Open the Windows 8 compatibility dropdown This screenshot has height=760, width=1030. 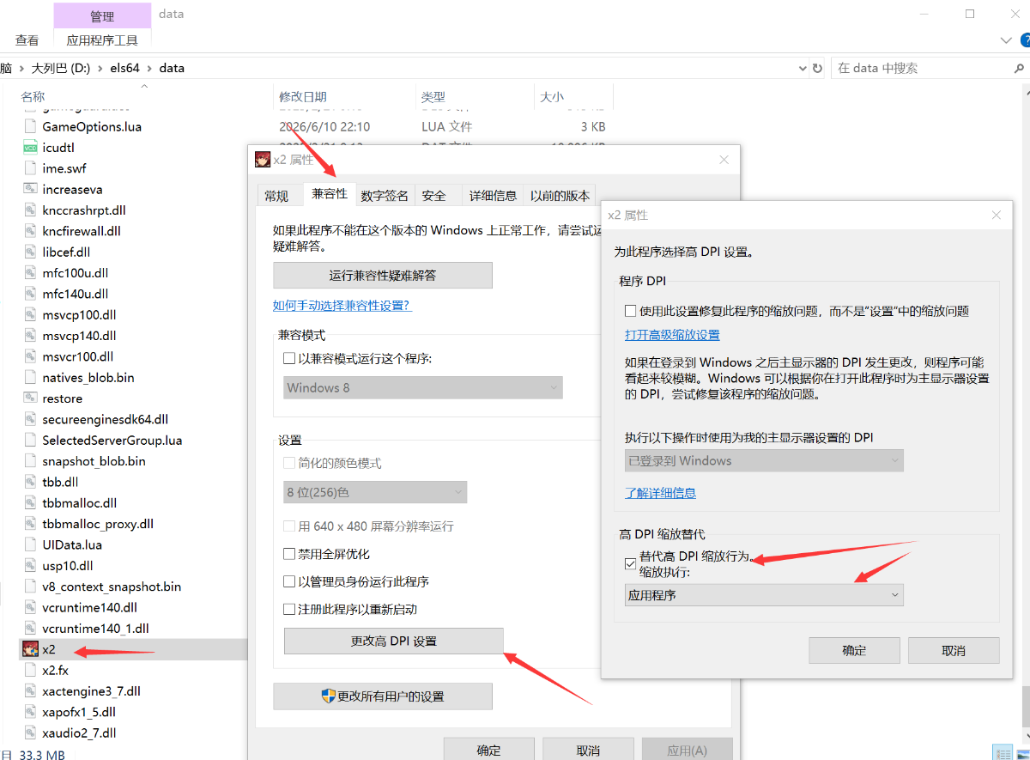[423, 387]
